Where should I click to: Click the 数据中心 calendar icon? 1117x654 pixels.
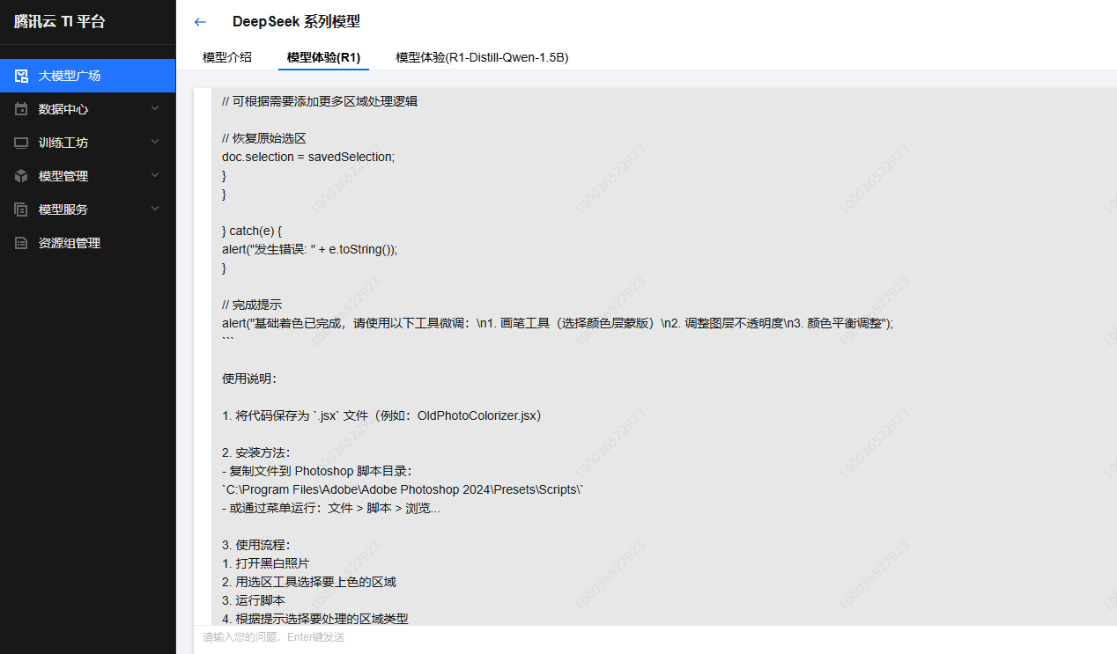21,109
